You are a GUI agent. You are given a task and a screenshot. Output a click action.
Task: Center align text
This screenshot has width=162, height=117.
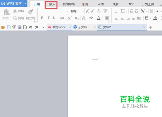pos(122,18)
